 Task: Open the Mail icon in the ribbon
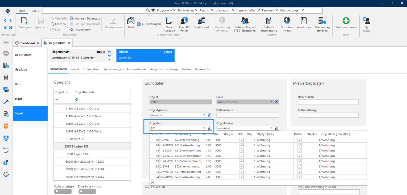(x=131, y=21)
